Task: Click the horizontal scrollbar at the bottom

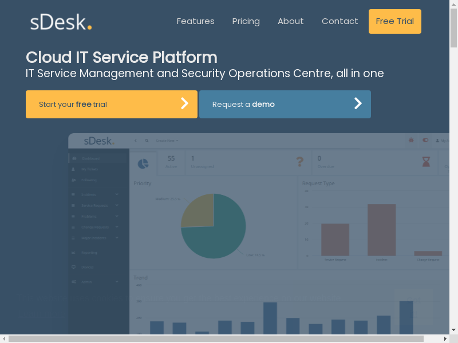Action: (216, 338)
